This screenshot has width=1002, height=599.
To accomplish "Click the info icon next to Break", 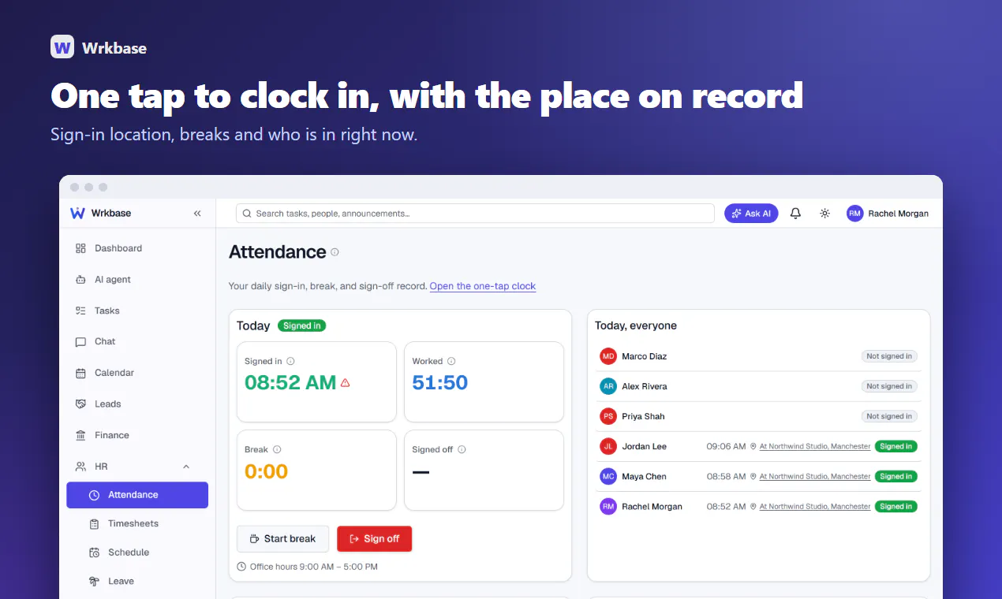I will click(277, 450).
